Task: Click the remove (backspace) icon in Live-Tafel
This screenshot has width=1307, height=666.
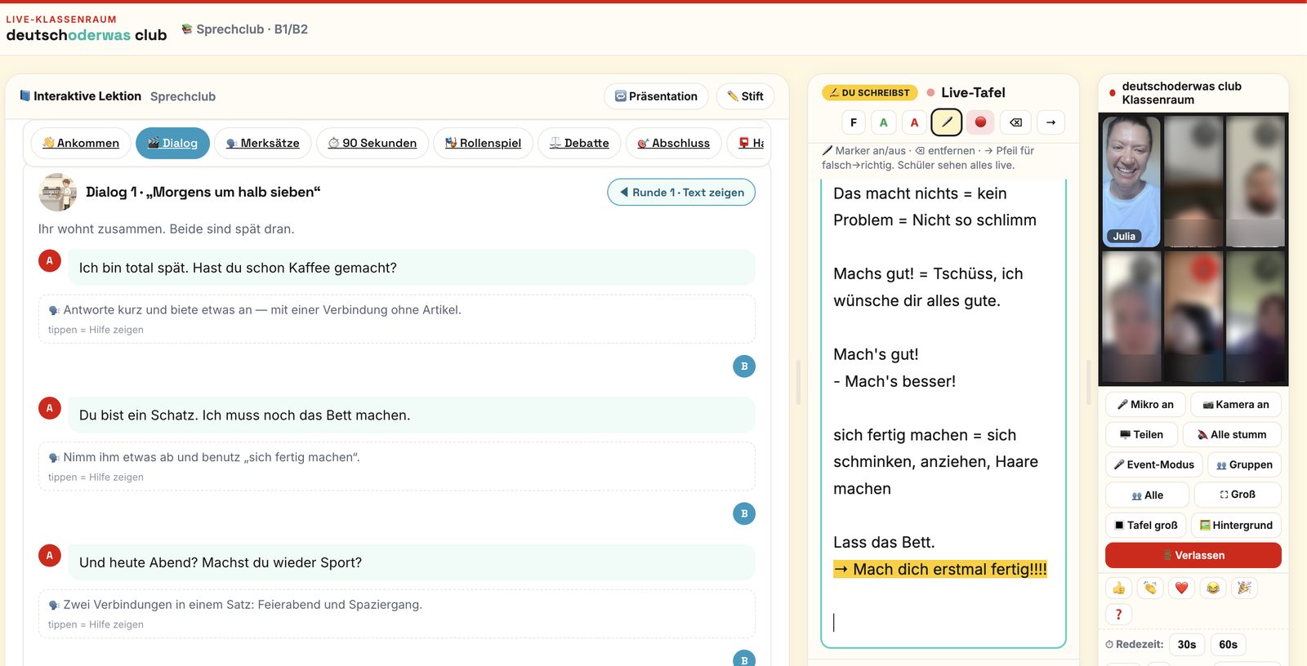Action: [1015, 122]
